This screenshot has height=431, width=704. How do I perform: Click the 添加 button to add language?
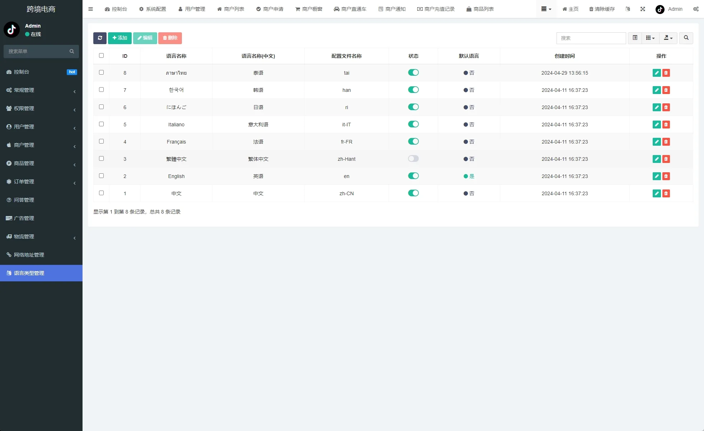[120, 38]
